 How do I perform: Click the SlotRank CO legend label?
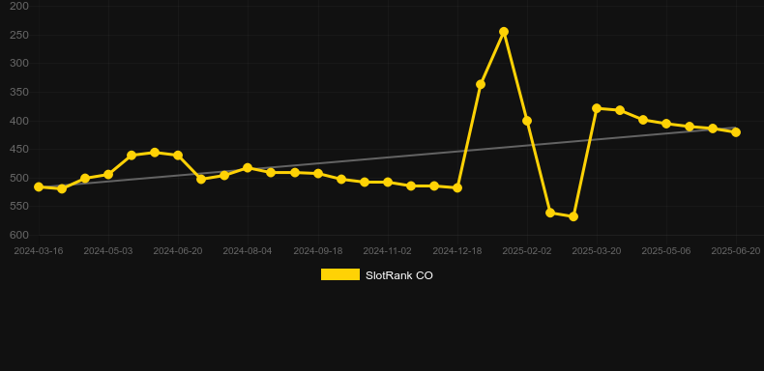tap(399, 275)
